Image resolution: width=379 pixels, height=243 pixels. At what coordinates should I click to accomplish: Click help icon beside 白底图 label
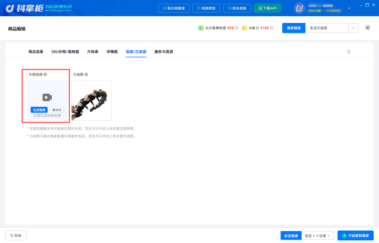click(86, 74)
